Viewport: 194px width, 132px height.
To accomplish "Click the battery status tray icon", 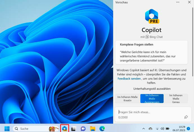I will point(167,129).
